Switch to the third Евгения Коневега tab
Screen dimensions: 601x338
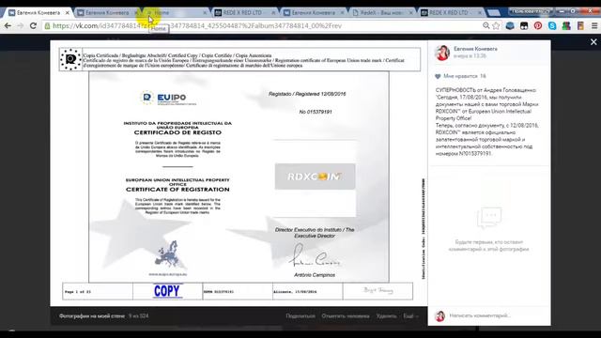click(x=313, y=12)
